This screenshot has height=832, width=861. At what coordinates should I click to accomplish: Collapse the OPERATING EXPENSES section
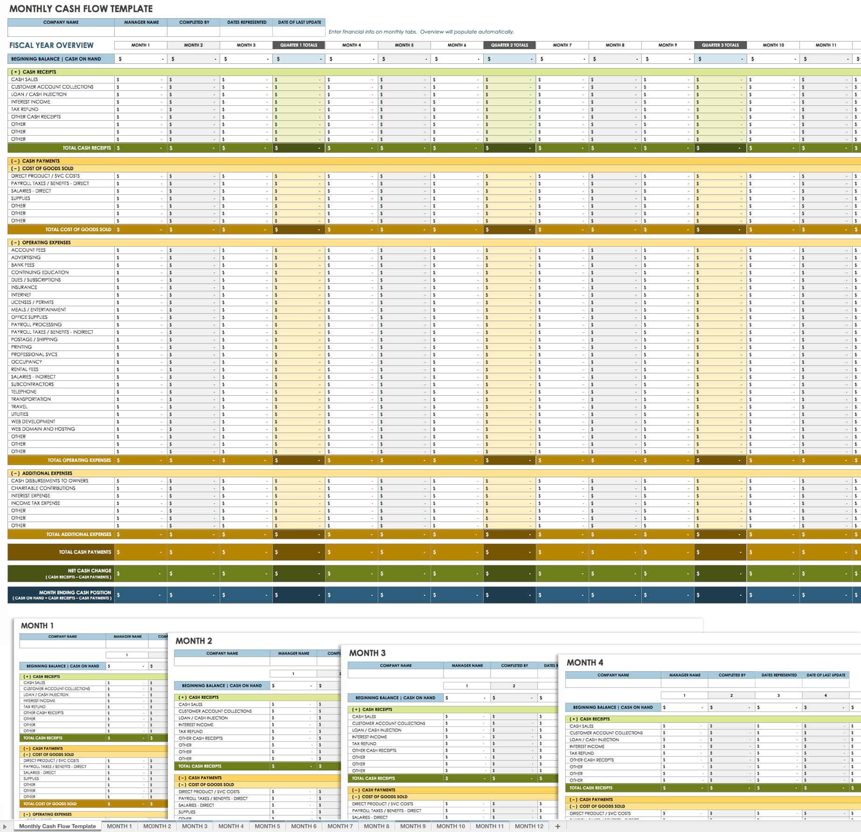[x=15, y=242]
